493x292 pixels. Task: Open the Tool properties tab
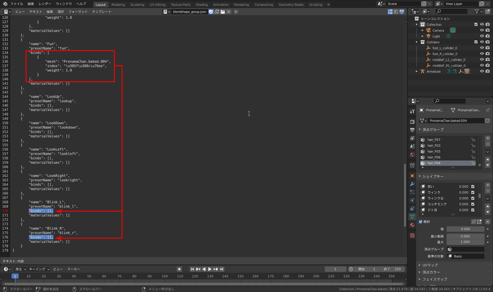click(412, 111)
